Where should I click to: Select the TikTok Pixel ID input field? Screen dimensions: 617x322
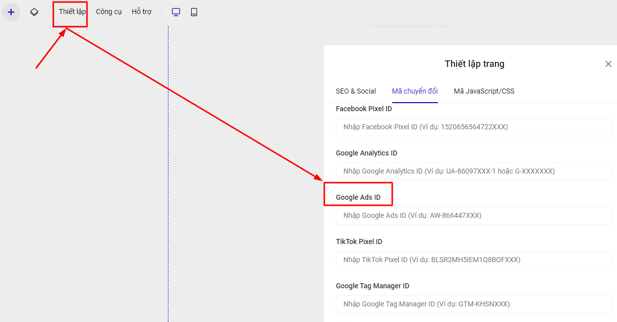point(473,260)
